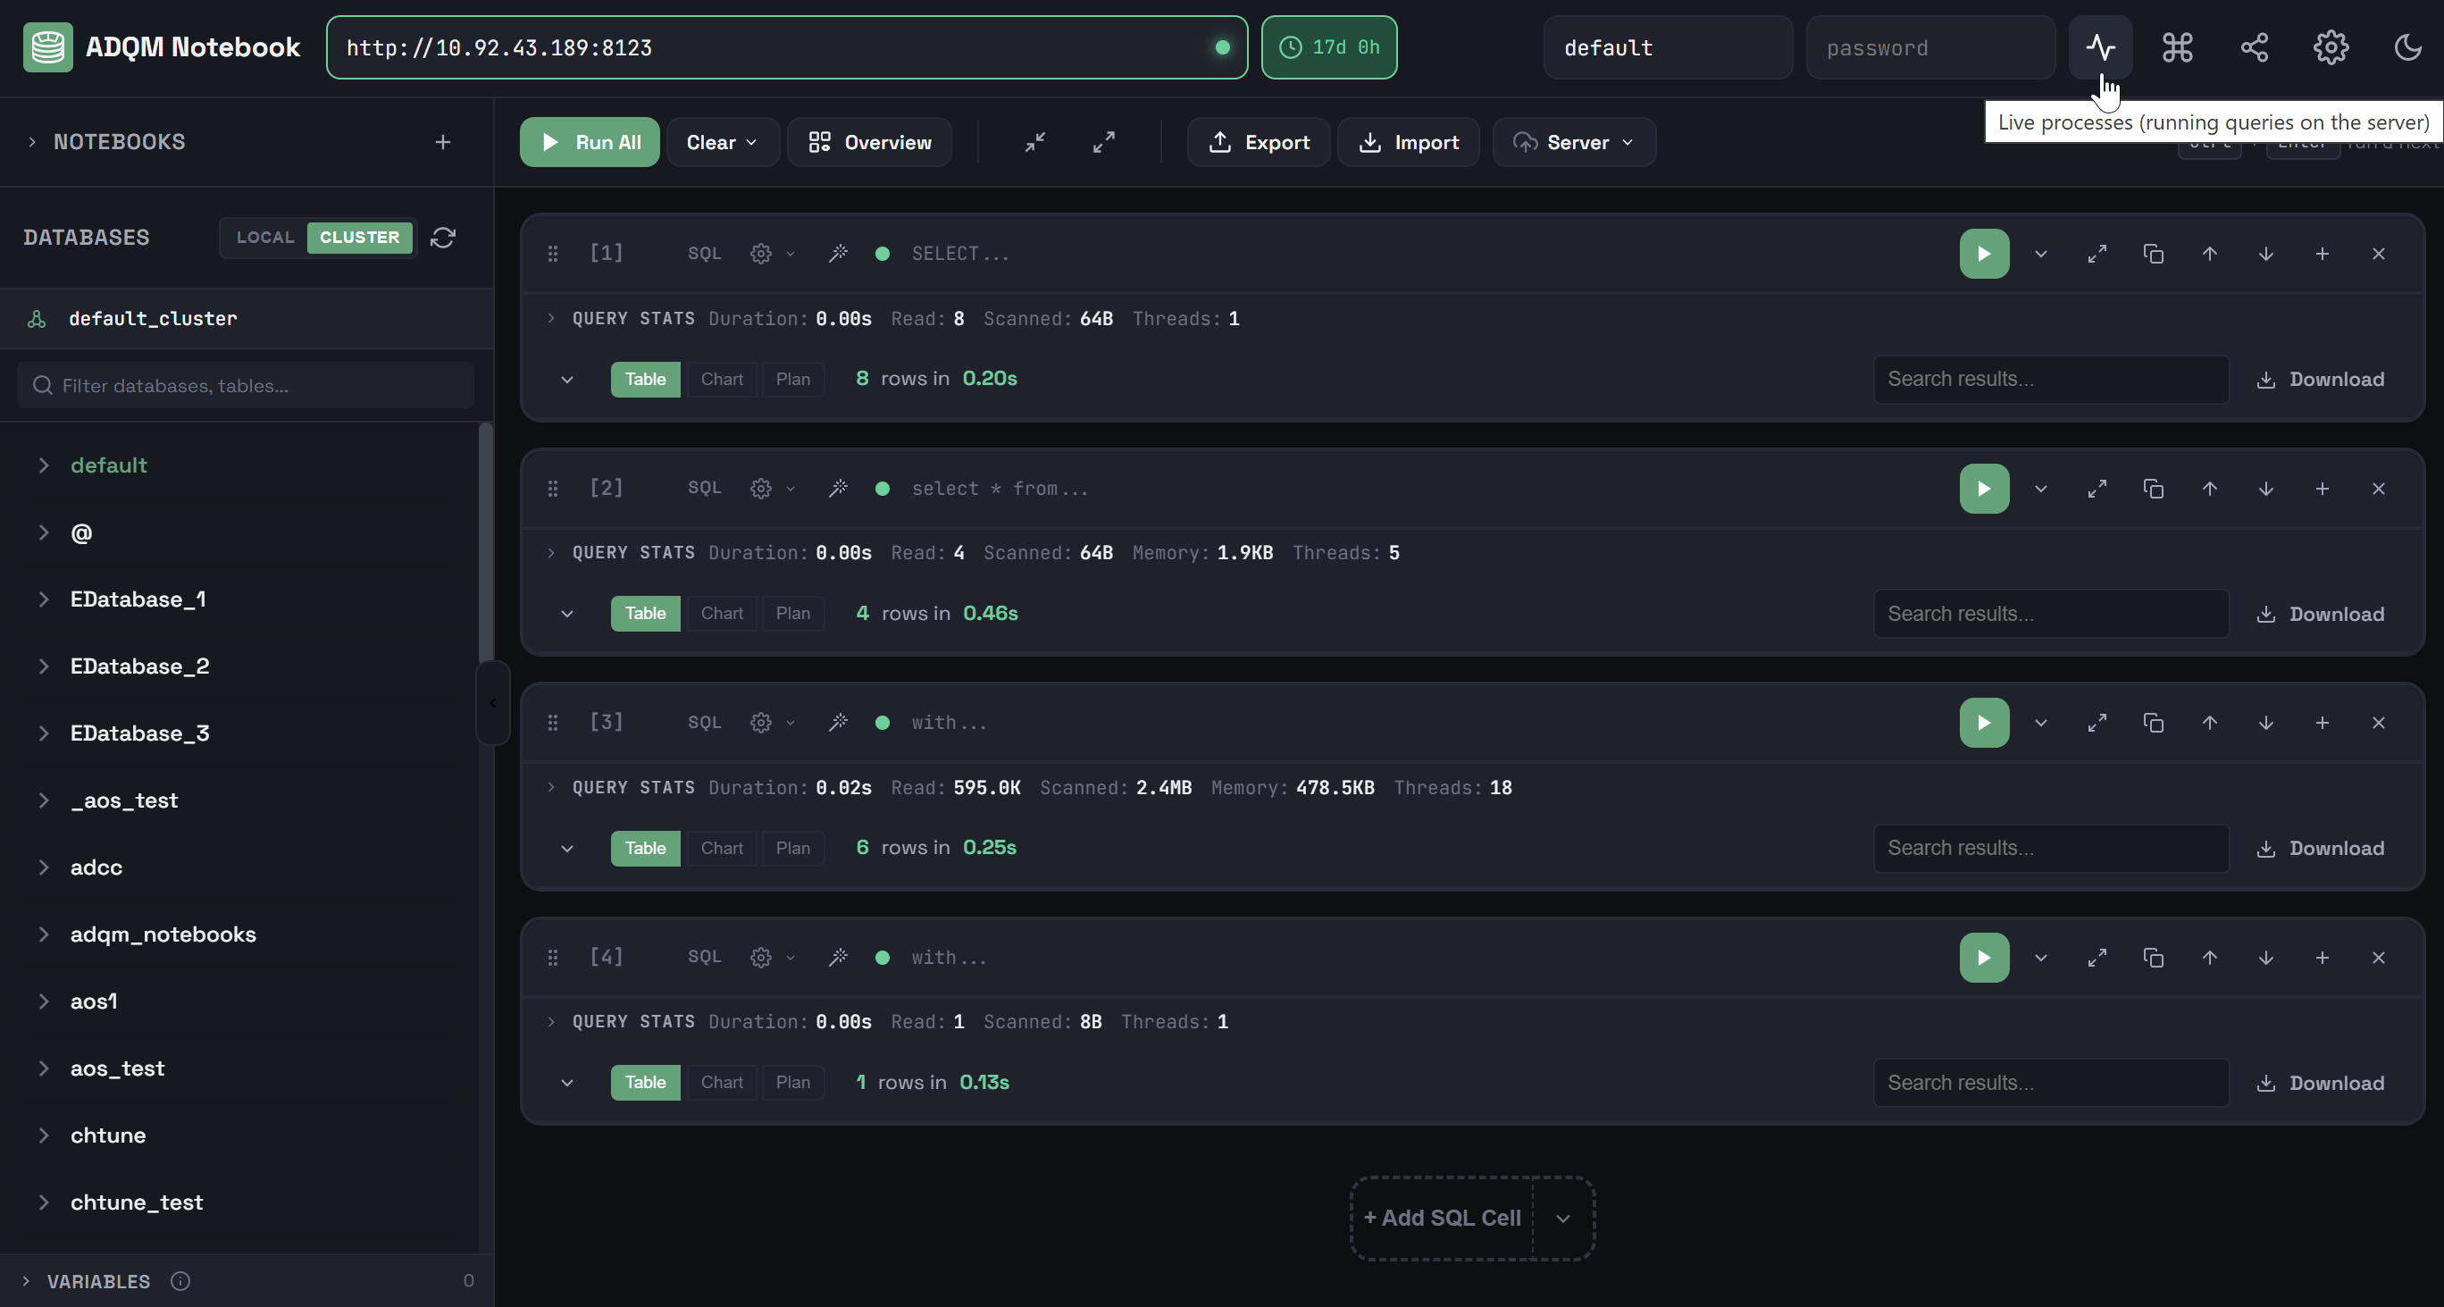
Task: Click the share icon in header
Action: click(x=2255, y=47)
